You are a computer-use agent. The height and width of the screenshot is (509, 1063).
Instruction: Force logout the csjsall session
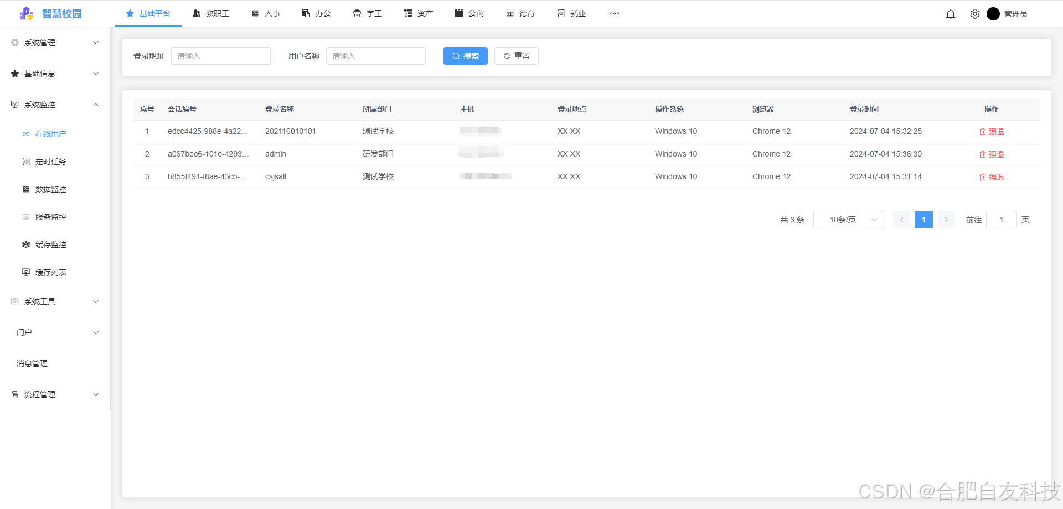(992, 177)
